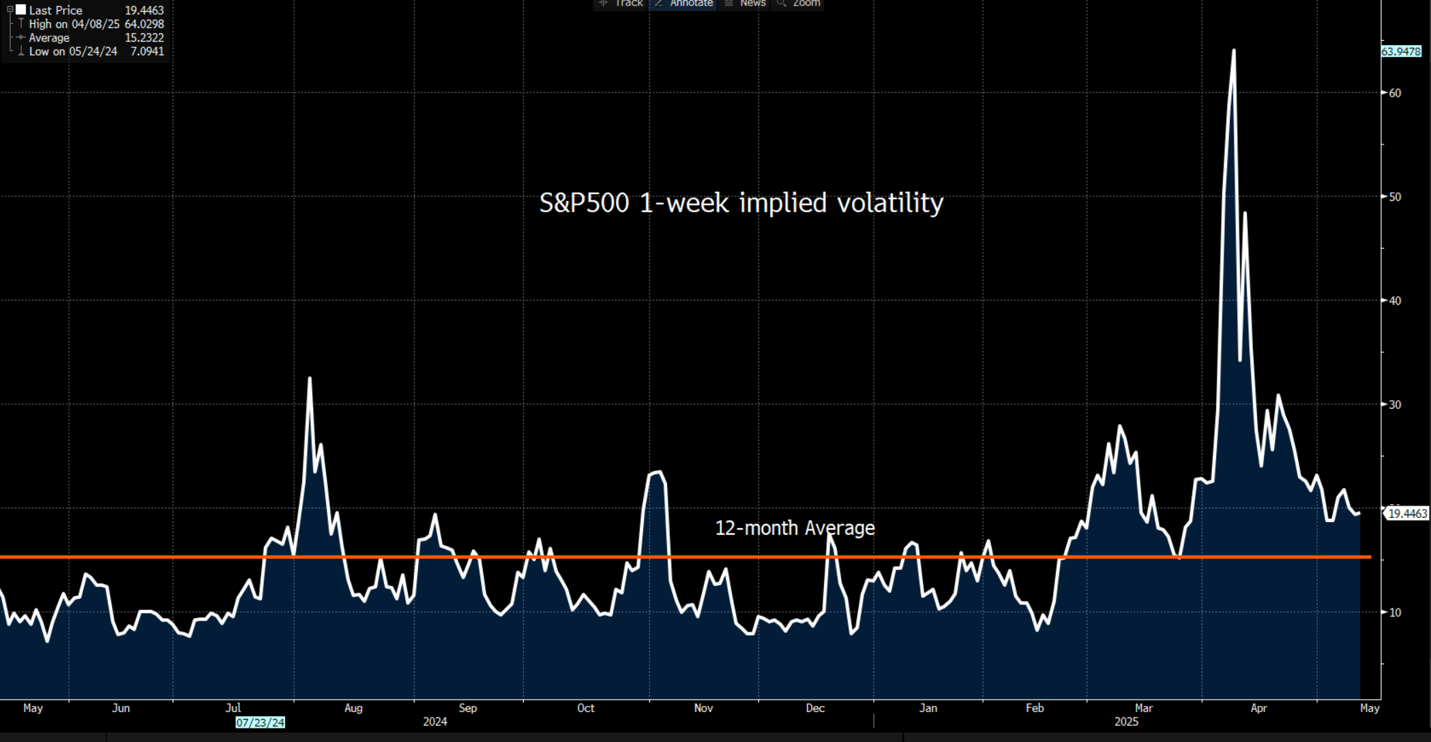Click the 30 label on the y-axis
The image size is (1431, 742).
(1395, 405)
